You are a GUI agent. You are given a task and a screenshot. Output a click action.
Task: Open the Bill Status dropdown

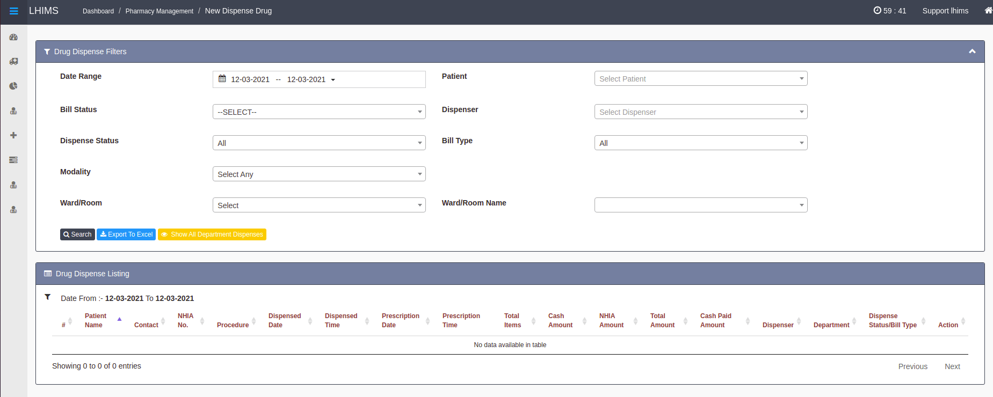coord(319,112)
